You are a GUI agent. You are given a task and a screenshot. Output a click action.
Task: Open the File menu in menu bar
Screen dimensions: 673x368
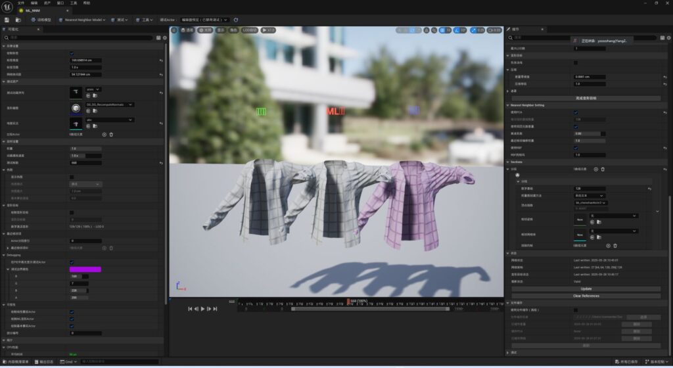click(x=20, y=3)
